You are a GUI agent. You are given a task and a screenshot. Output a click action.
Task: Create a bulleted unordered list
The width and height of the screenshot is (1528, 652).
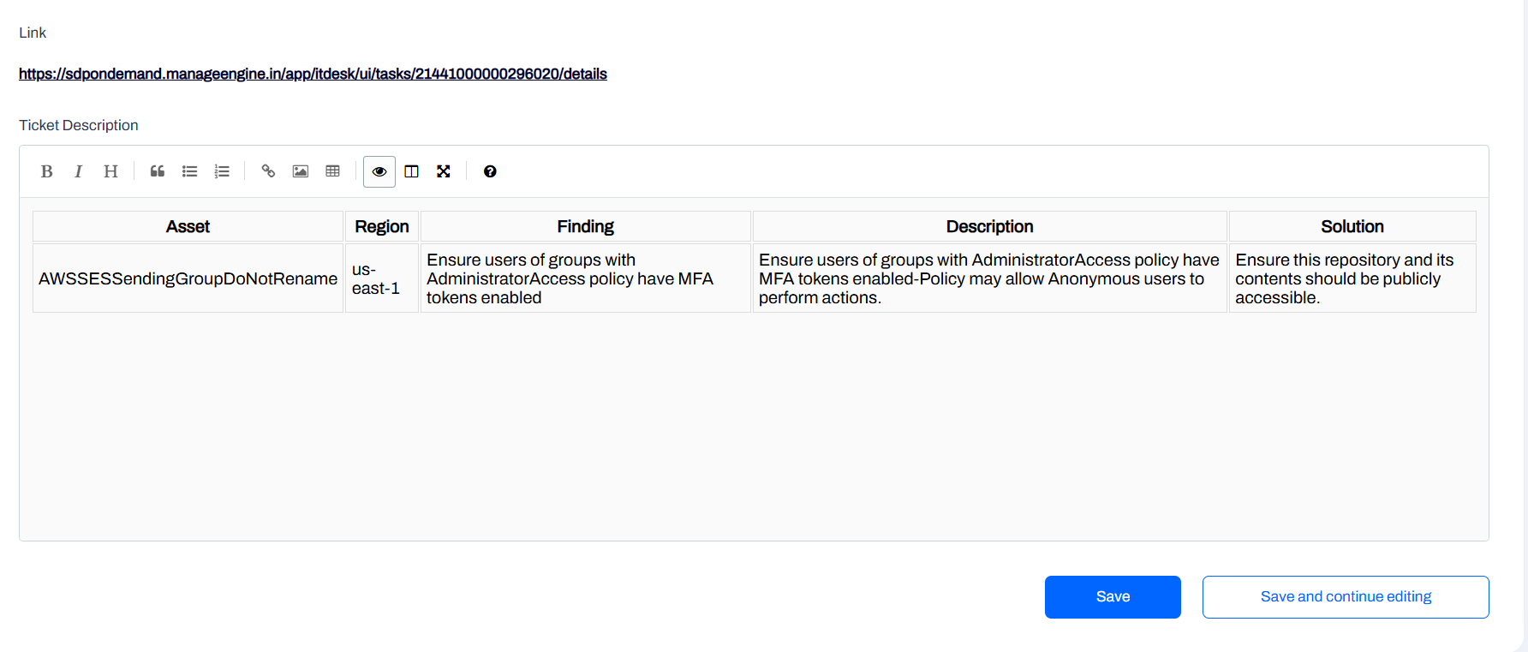189,171
